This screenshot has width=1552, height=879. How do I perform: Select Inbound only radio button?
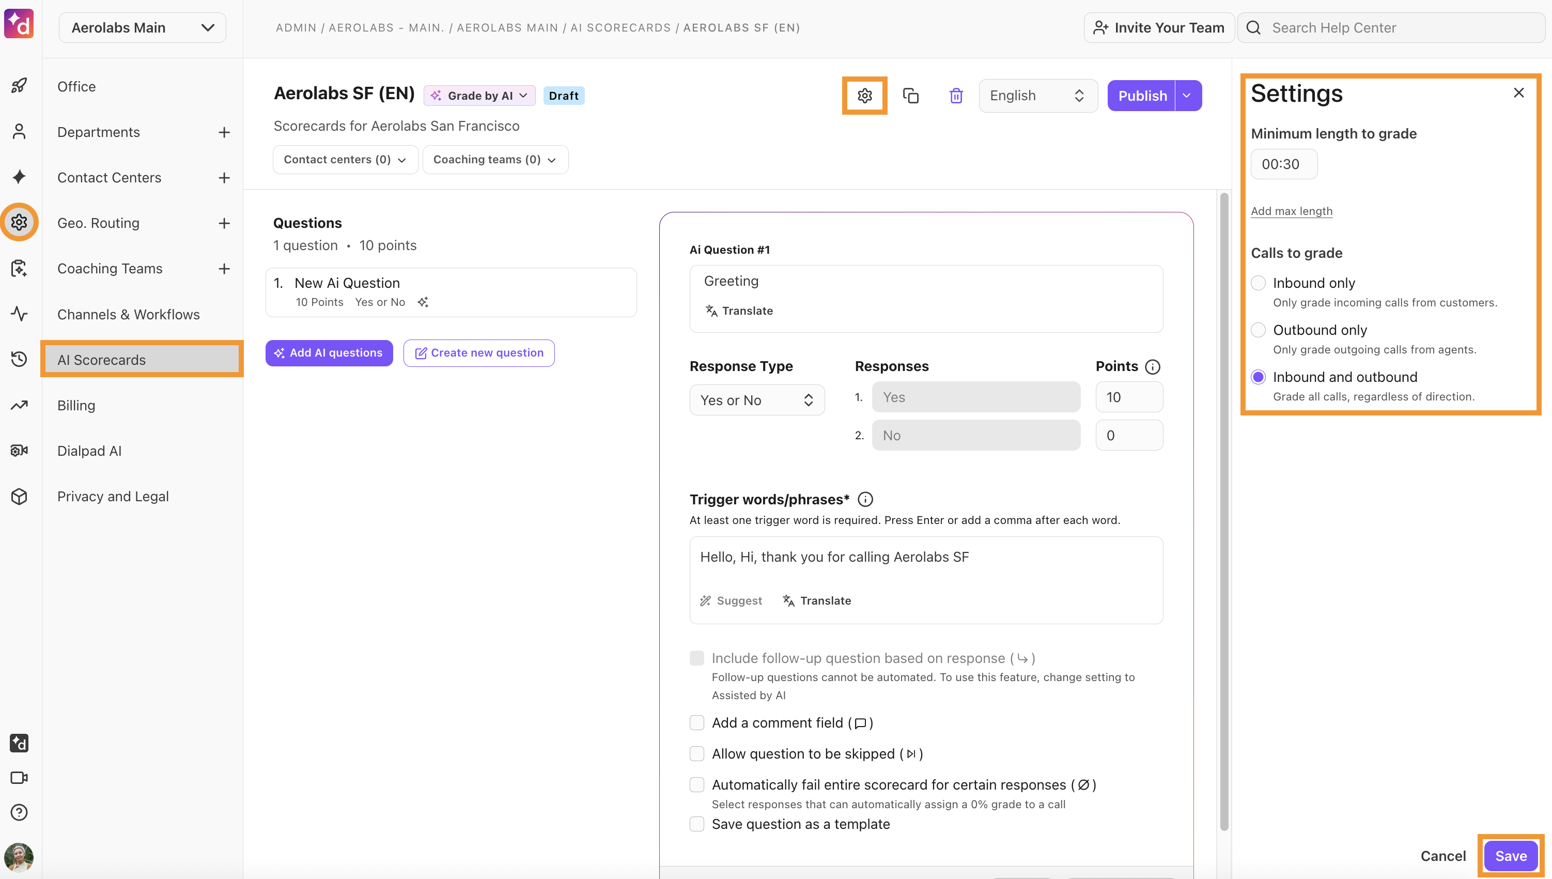coord(1258,283)
